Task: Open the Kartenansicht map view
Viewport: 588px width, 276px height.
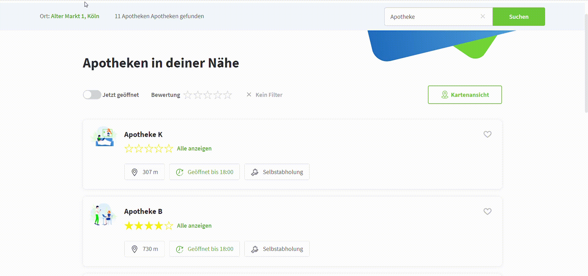Action: 465,95
